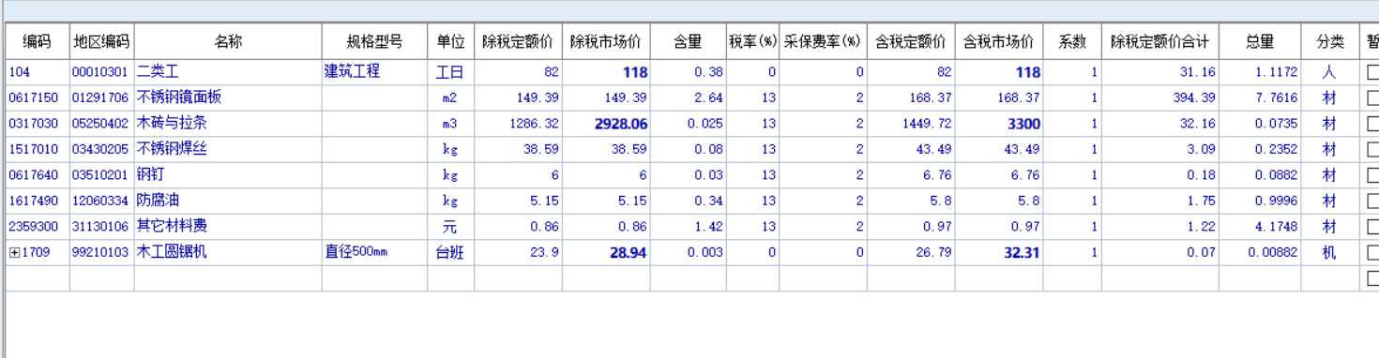1379x358 pixels.
Task: Click the empty last row's checkbox
Action: [1373, 278]
